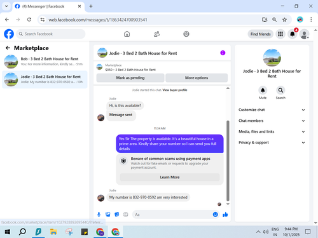Open the account profile picture menu
Image resolution: width=318 pixels, height=238 pixels.
(304, 34)
